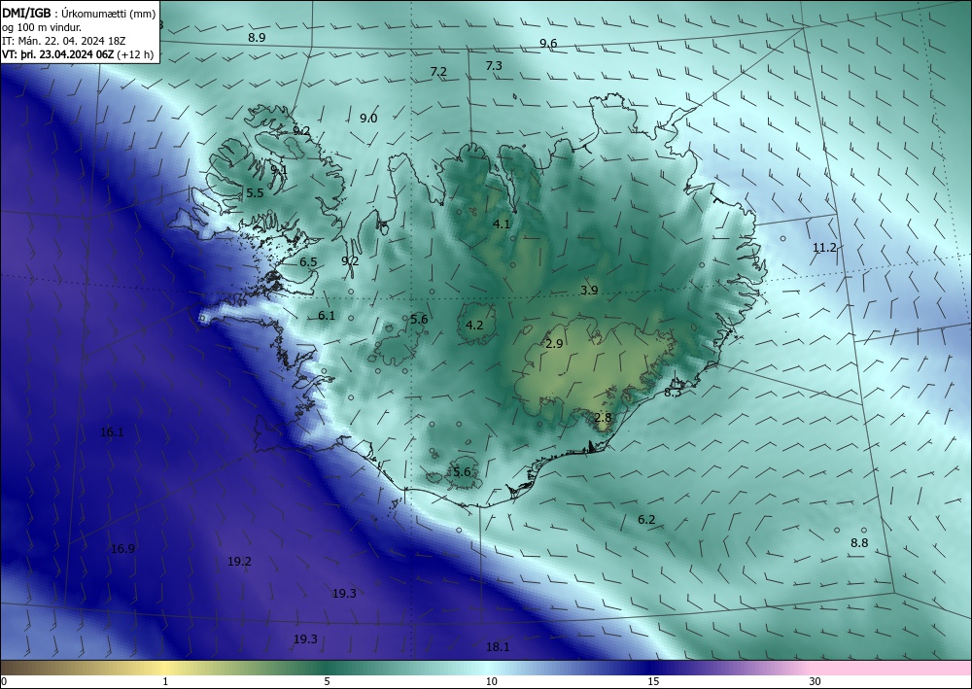Image resolution: width=972 pixels, height=689 pixels.
Task: Click the 8.3 value label
Action: (x=673, y=393)
